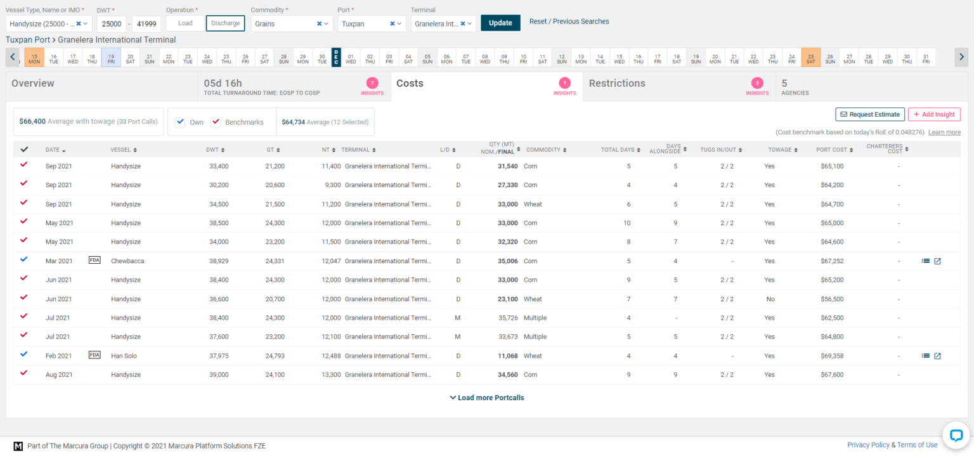Click Load more Portcalls

coord(486,398)
